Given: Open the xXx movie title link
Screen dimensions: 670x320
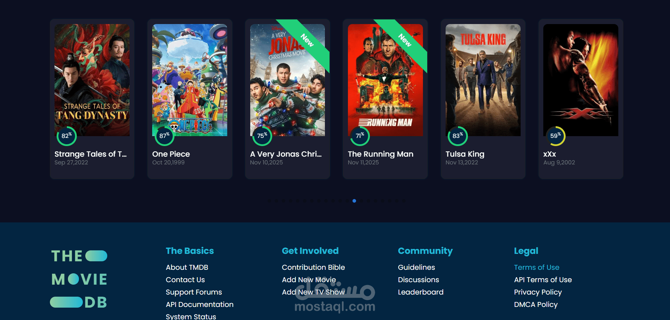Looking at the screenshot, I should pyautogui.click(x=550, y=154).
